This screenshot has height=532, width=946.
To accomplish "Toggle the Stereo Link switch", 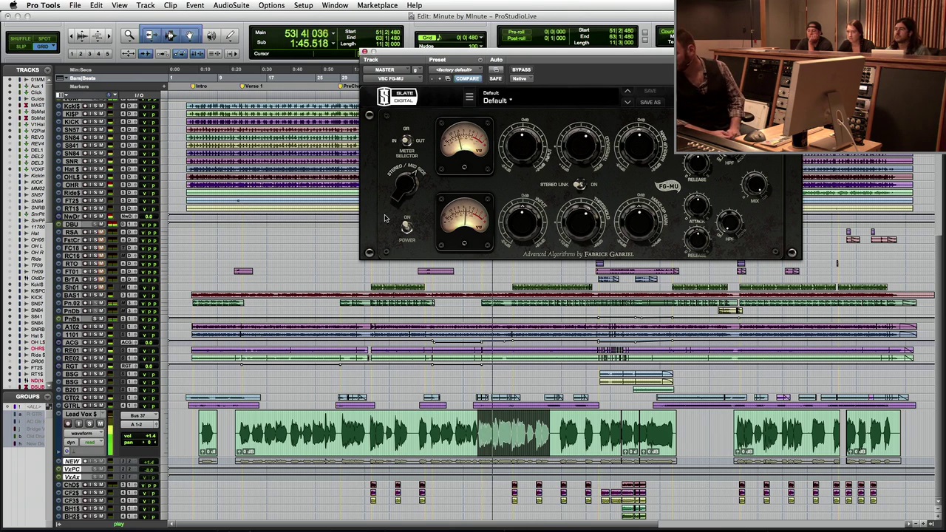I will click(x=579, y=185).
